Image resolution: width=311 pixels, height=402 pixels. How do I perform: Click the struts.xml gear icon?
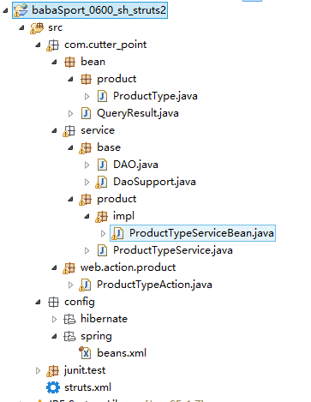click(53, 387)
